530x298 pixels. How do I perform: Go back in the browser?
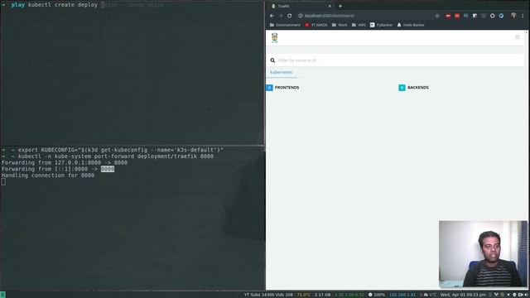click(272, 16)
